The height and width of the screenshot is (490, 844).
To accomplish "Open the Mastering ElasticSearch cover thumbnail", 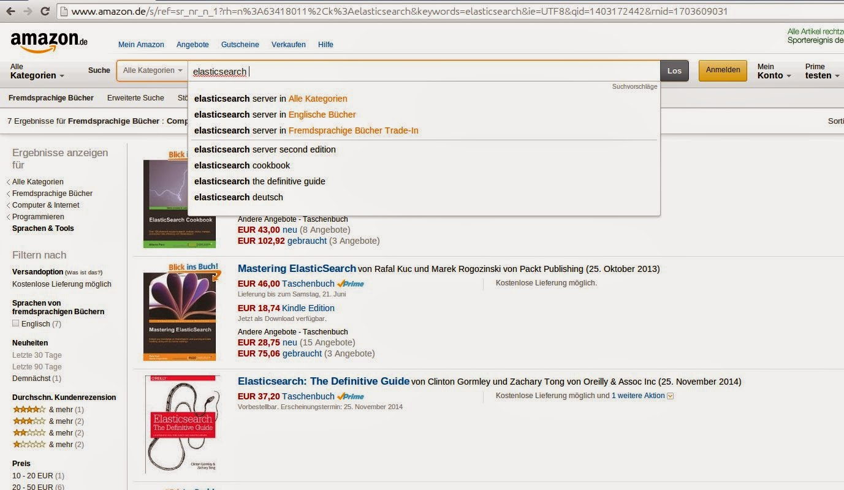I will 180,317.
